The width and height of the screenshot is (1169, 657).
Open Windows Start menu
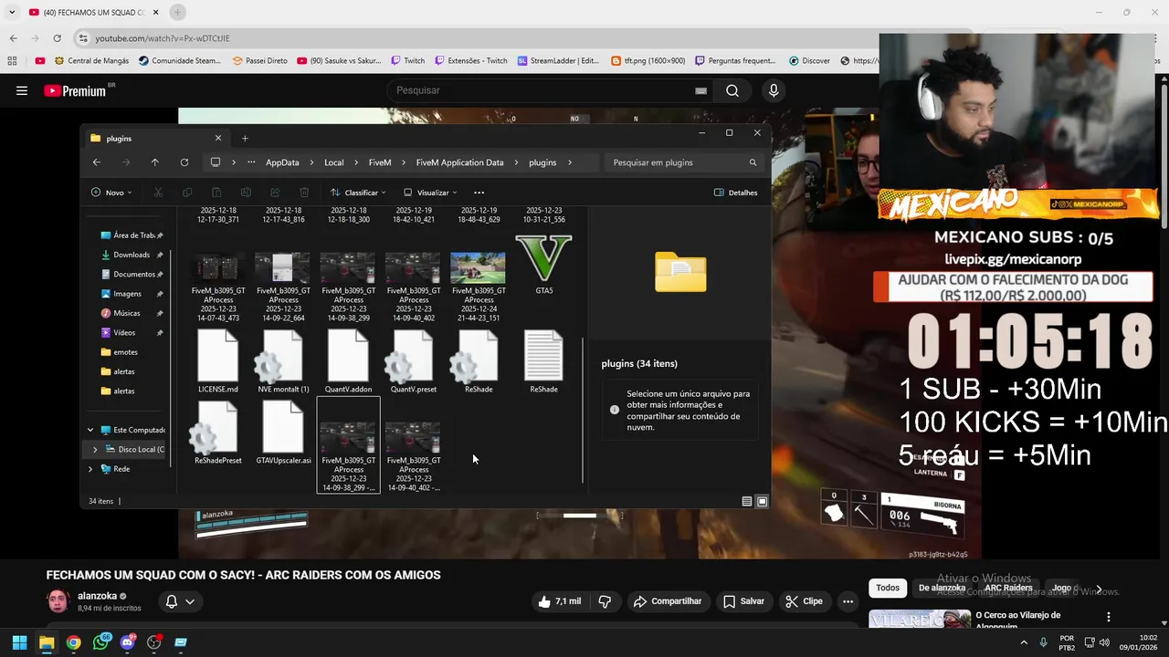(19, 642)
